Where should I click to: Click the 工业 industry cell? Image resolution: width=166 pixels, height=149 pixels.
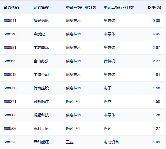(70, 142)
